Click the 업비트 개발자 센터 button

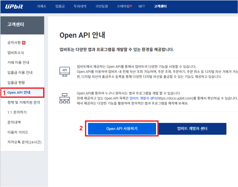point(192,129)
